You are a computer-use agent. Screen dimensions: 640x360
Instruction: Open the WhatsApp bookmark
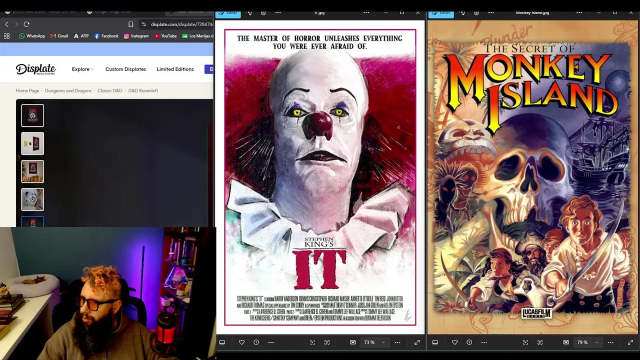tap(32, 36)
